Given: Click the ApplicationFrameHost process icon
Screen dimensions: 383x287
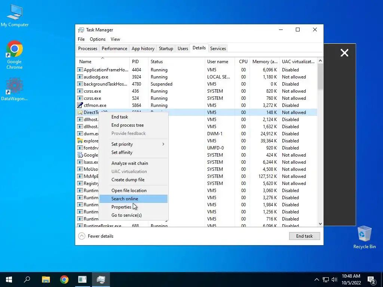Looking at the screenshot, I should (x=80, y=70).
